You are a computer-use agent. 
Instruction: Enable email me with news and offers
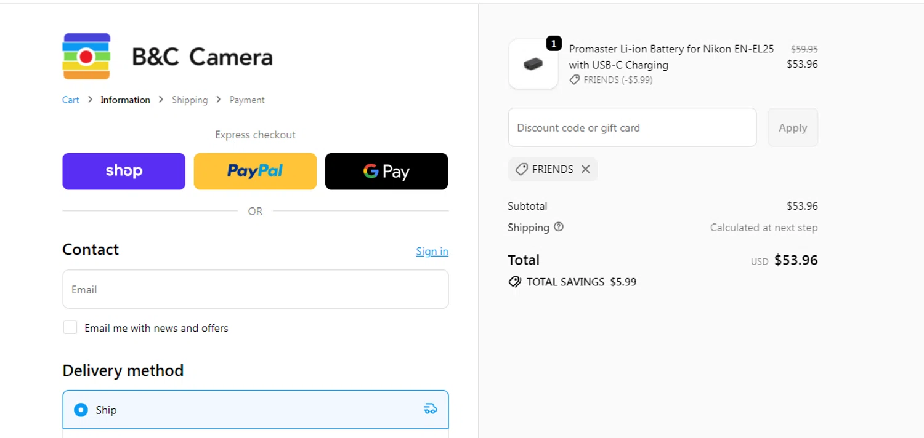coord(70,327)
